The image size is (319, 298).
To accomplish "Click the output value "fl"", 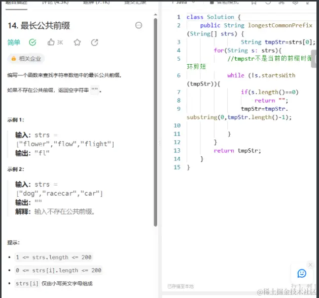I will (x=42, y=153).
